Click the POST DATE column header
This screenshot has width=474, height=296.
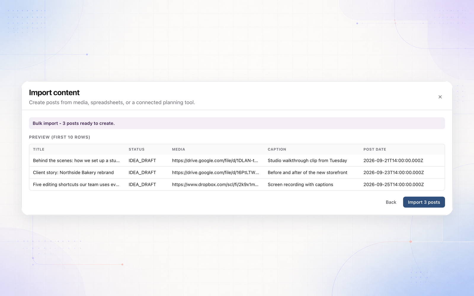click(374, 149)
